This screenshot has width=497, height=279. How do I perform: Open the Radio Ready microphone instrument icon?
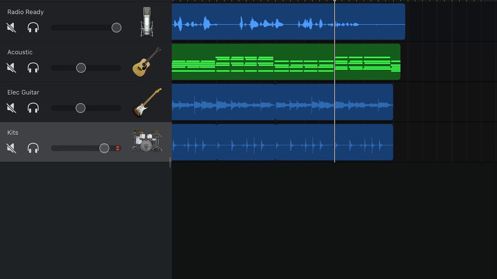pyautogui.click(x=147, y=22)
